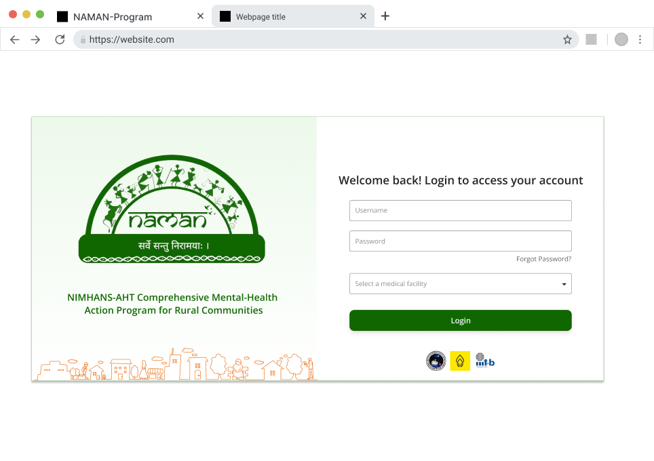This screenshot has height=461, width=654.
Task: Open the Select a medical facility dropdown
Action: click(x=461, y=284)
